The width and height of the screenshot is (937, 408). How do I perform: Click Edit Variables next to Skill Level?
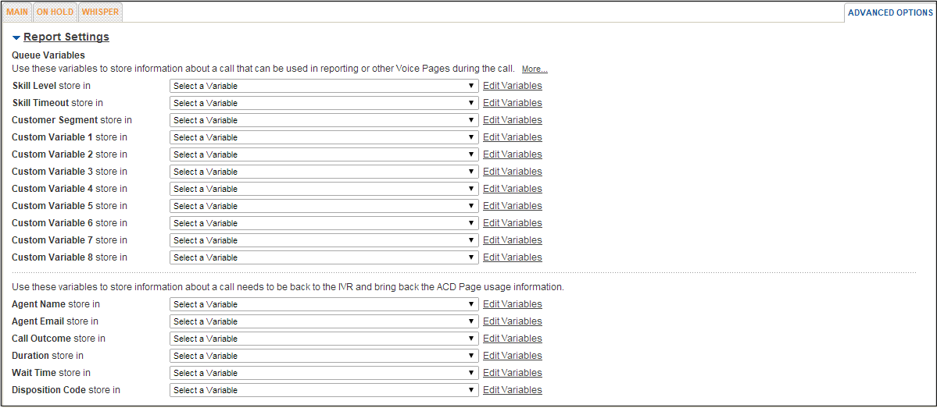pos(512,86)
